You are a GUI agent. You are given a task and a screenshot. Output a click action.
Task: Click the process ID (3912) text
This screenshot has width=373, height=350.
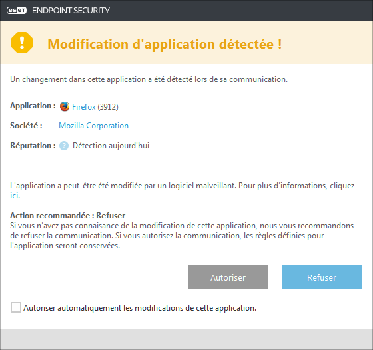pyautogui.click(x=108, y=107)
